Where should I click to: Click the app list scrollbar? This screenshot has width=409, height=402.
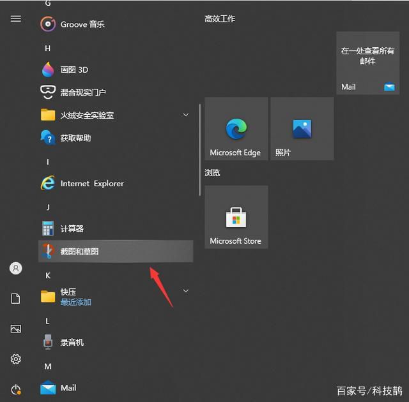pyautogui.click(x=200, y=150)
